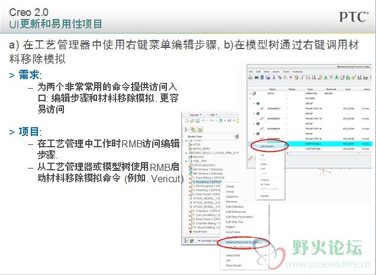This screenshot has height=275, width=376.
Task: Select the layer tree tab icon
Action: point(193,130)
